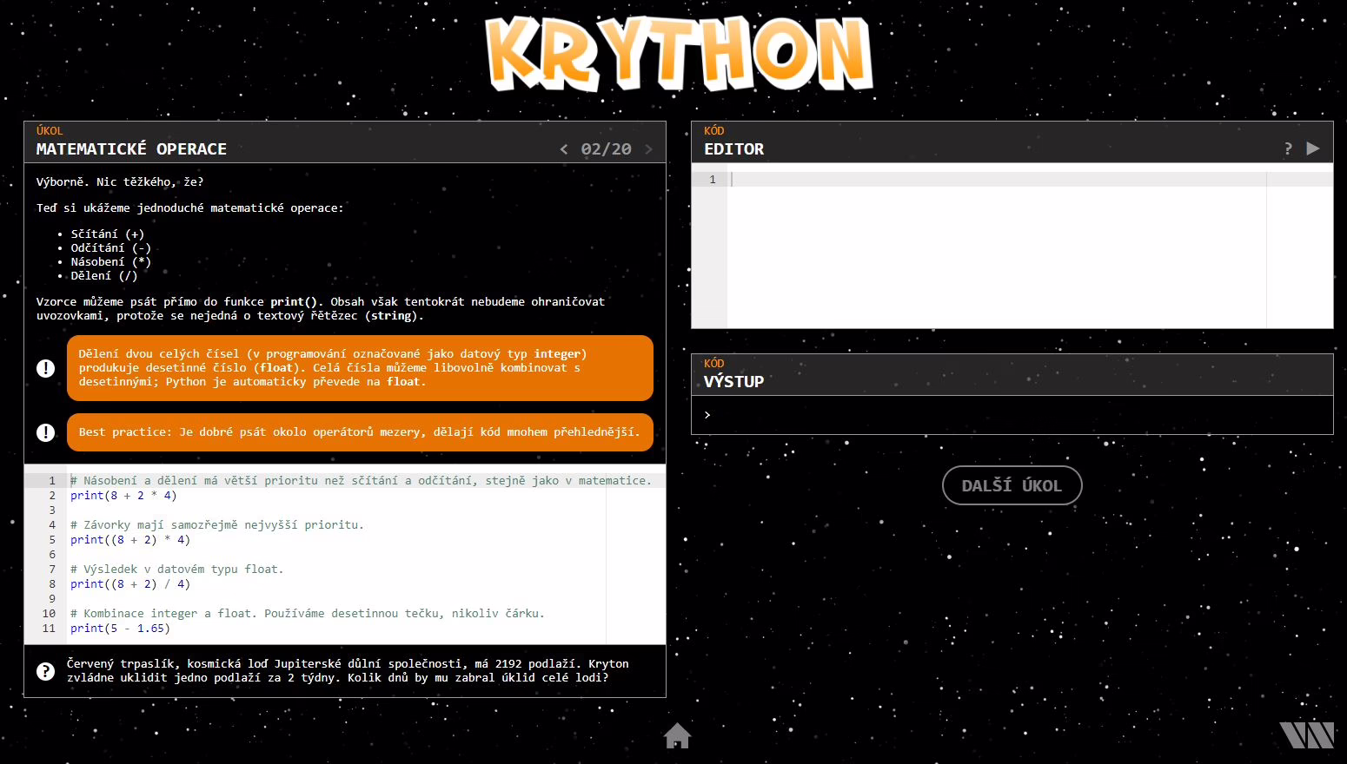Advance to next task chevron
The height and width of the screenshot is (764, 1347).
pyautogui.click(x=648, y=149)
